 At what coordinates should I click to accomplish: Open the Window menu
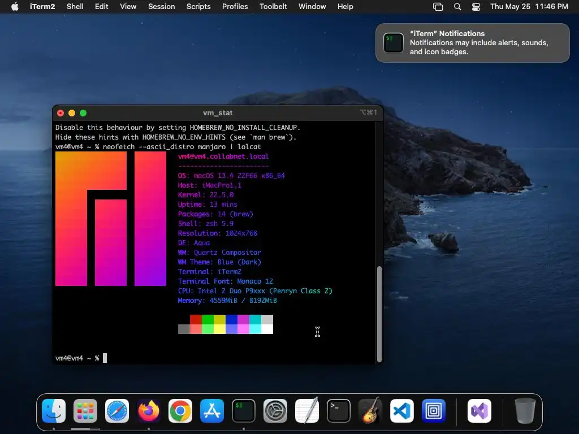click(x=312, y=6)
